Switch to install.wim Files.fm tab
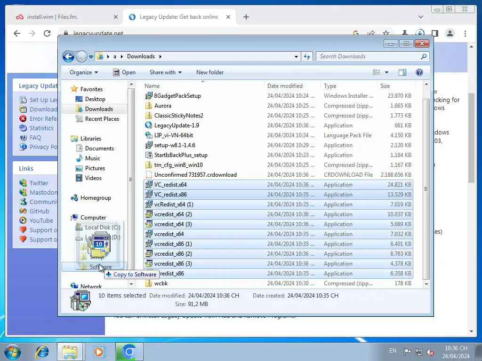 (67, 17)
